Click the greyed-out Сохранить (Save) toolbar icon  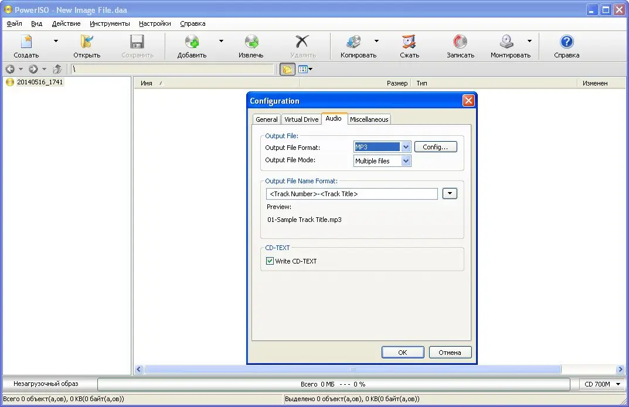click(x=137, y=42)
